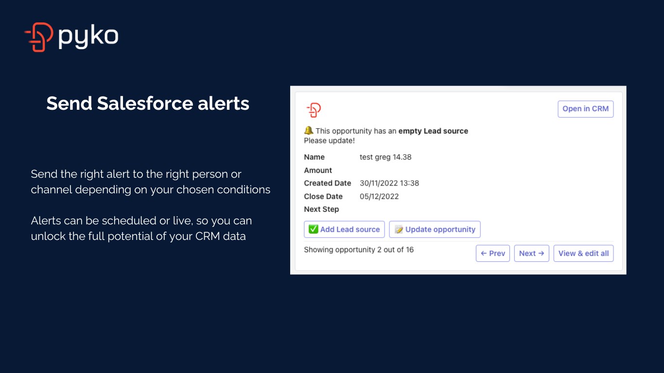664x373 pixels.
Task: Click the bell icon beside opportunity alert
Action: click(309, 131)
